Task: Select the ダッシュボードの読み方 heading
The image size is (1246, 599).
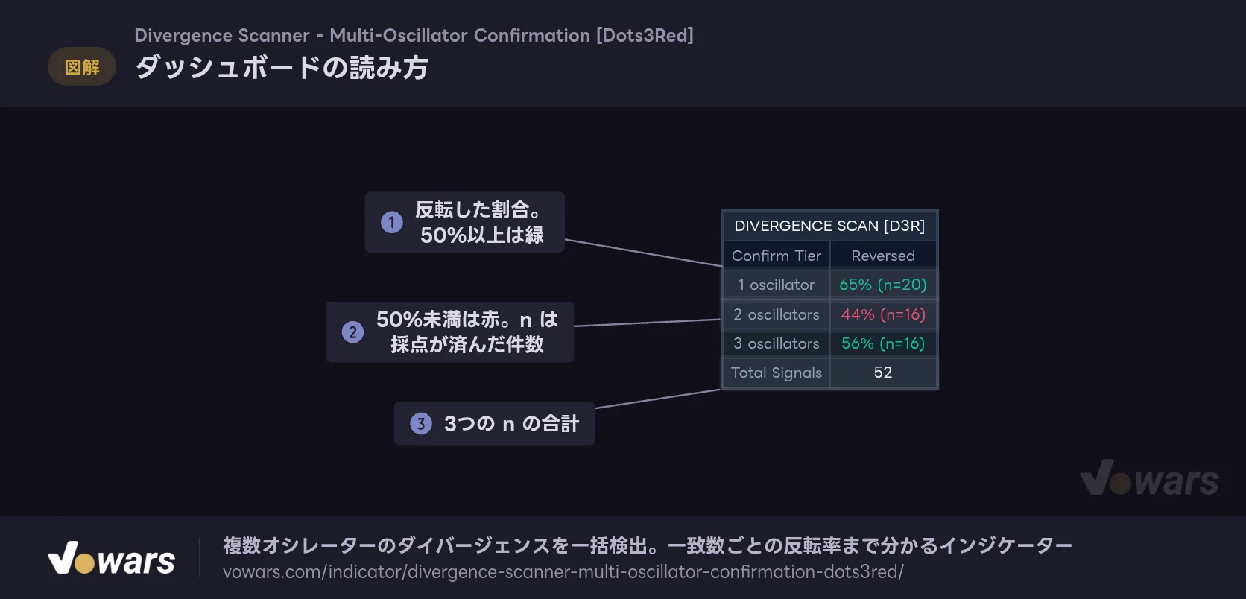Action: 281,68
